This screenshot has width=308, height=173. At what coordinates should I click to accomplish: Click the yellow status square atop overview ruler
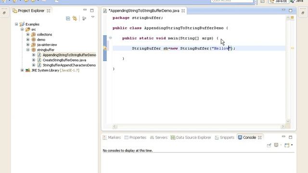tap(292, 17)
